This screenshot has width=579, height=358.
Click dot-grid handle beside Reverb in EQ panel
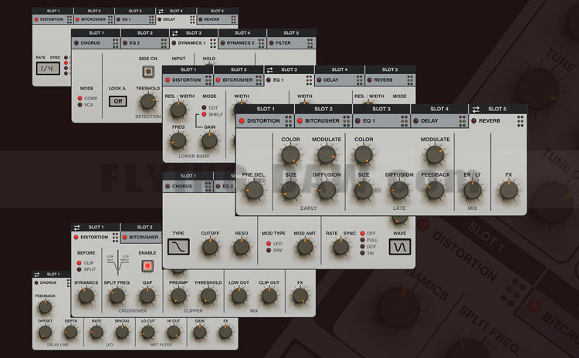(x=410, y=80)
